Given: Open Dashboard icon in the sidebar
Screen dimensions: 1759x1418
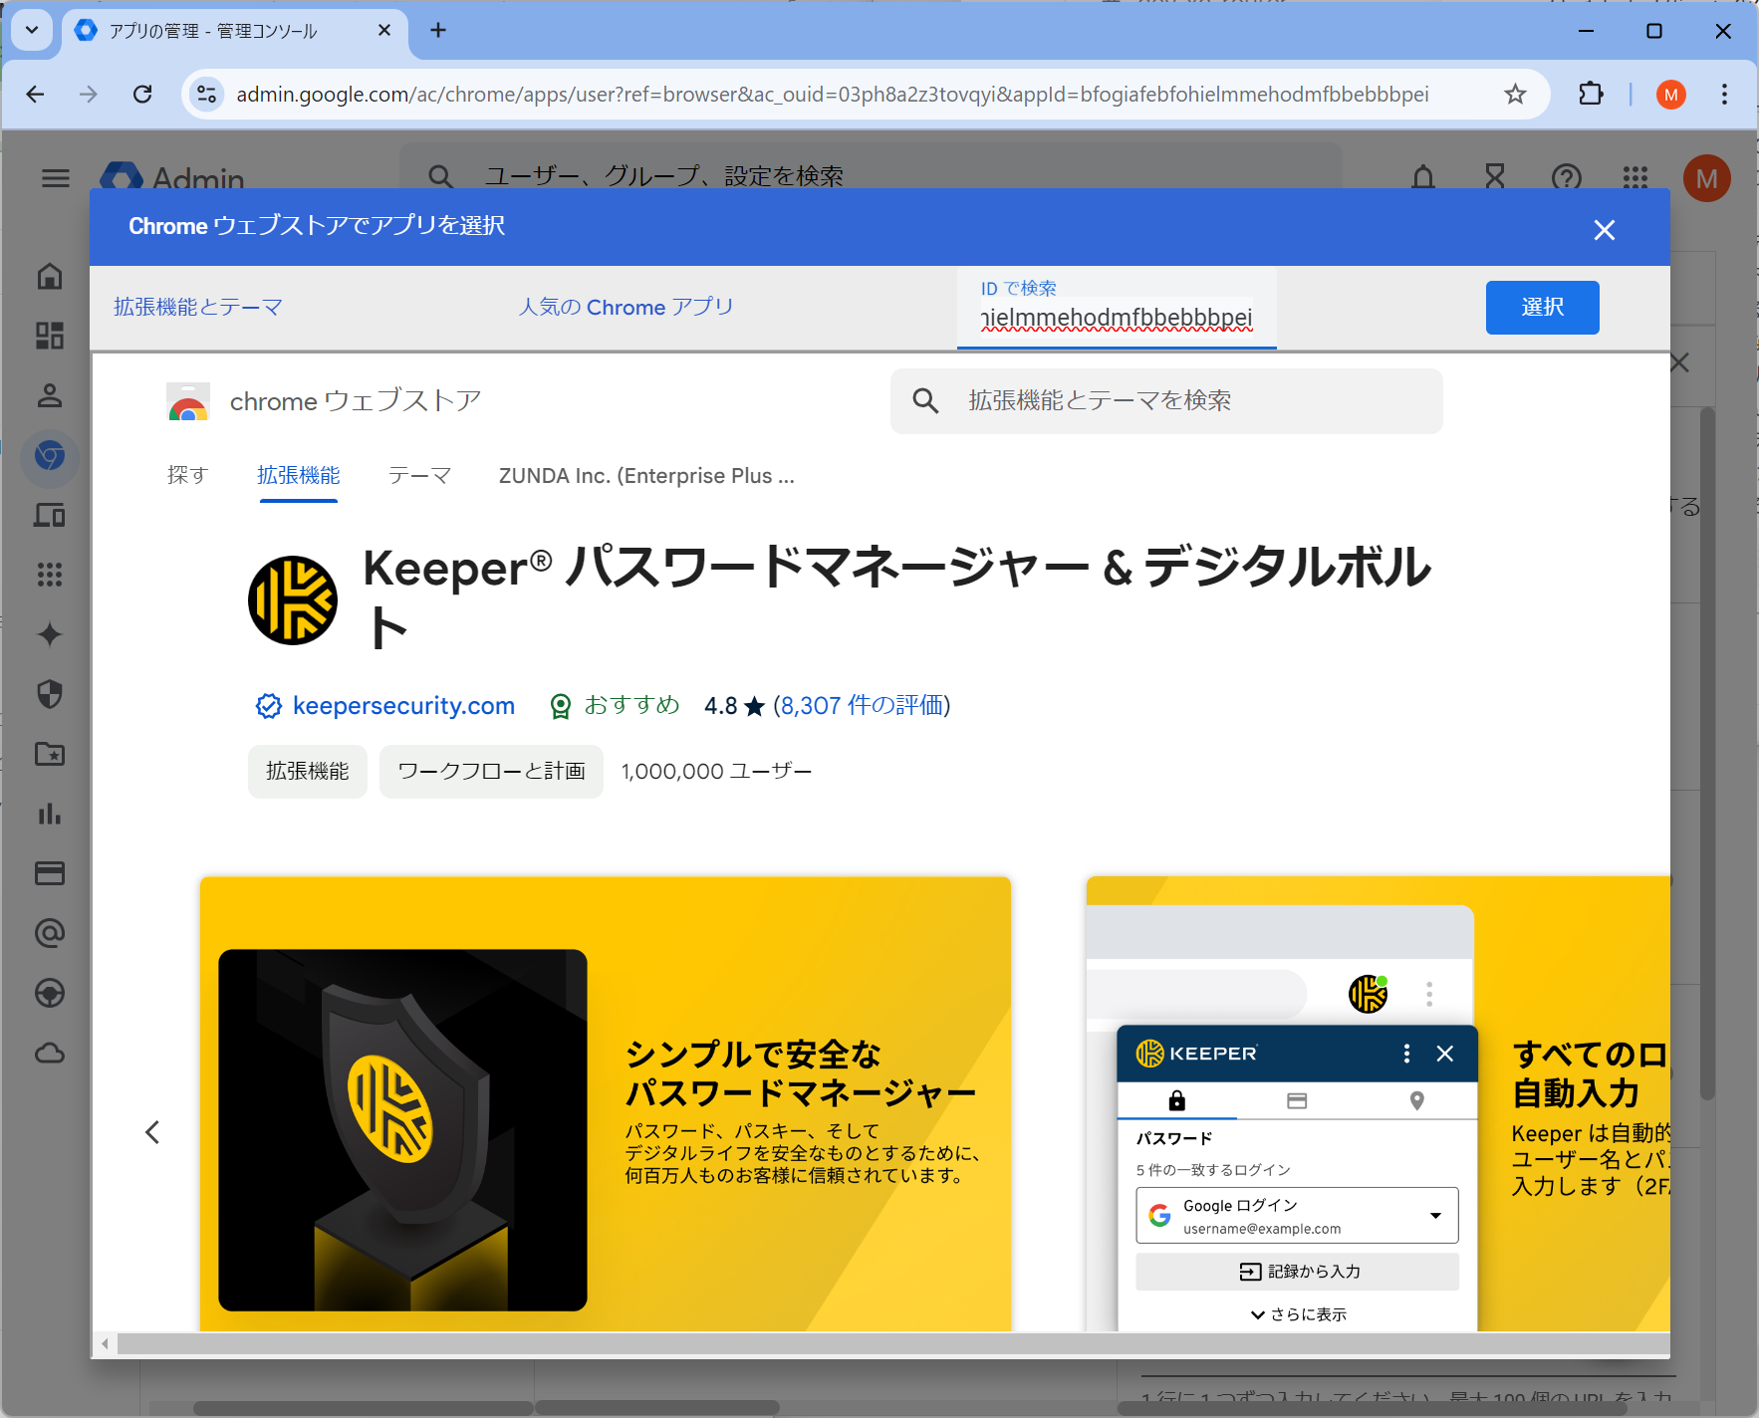Looking at the screenshot, I should tap(50, 336).
